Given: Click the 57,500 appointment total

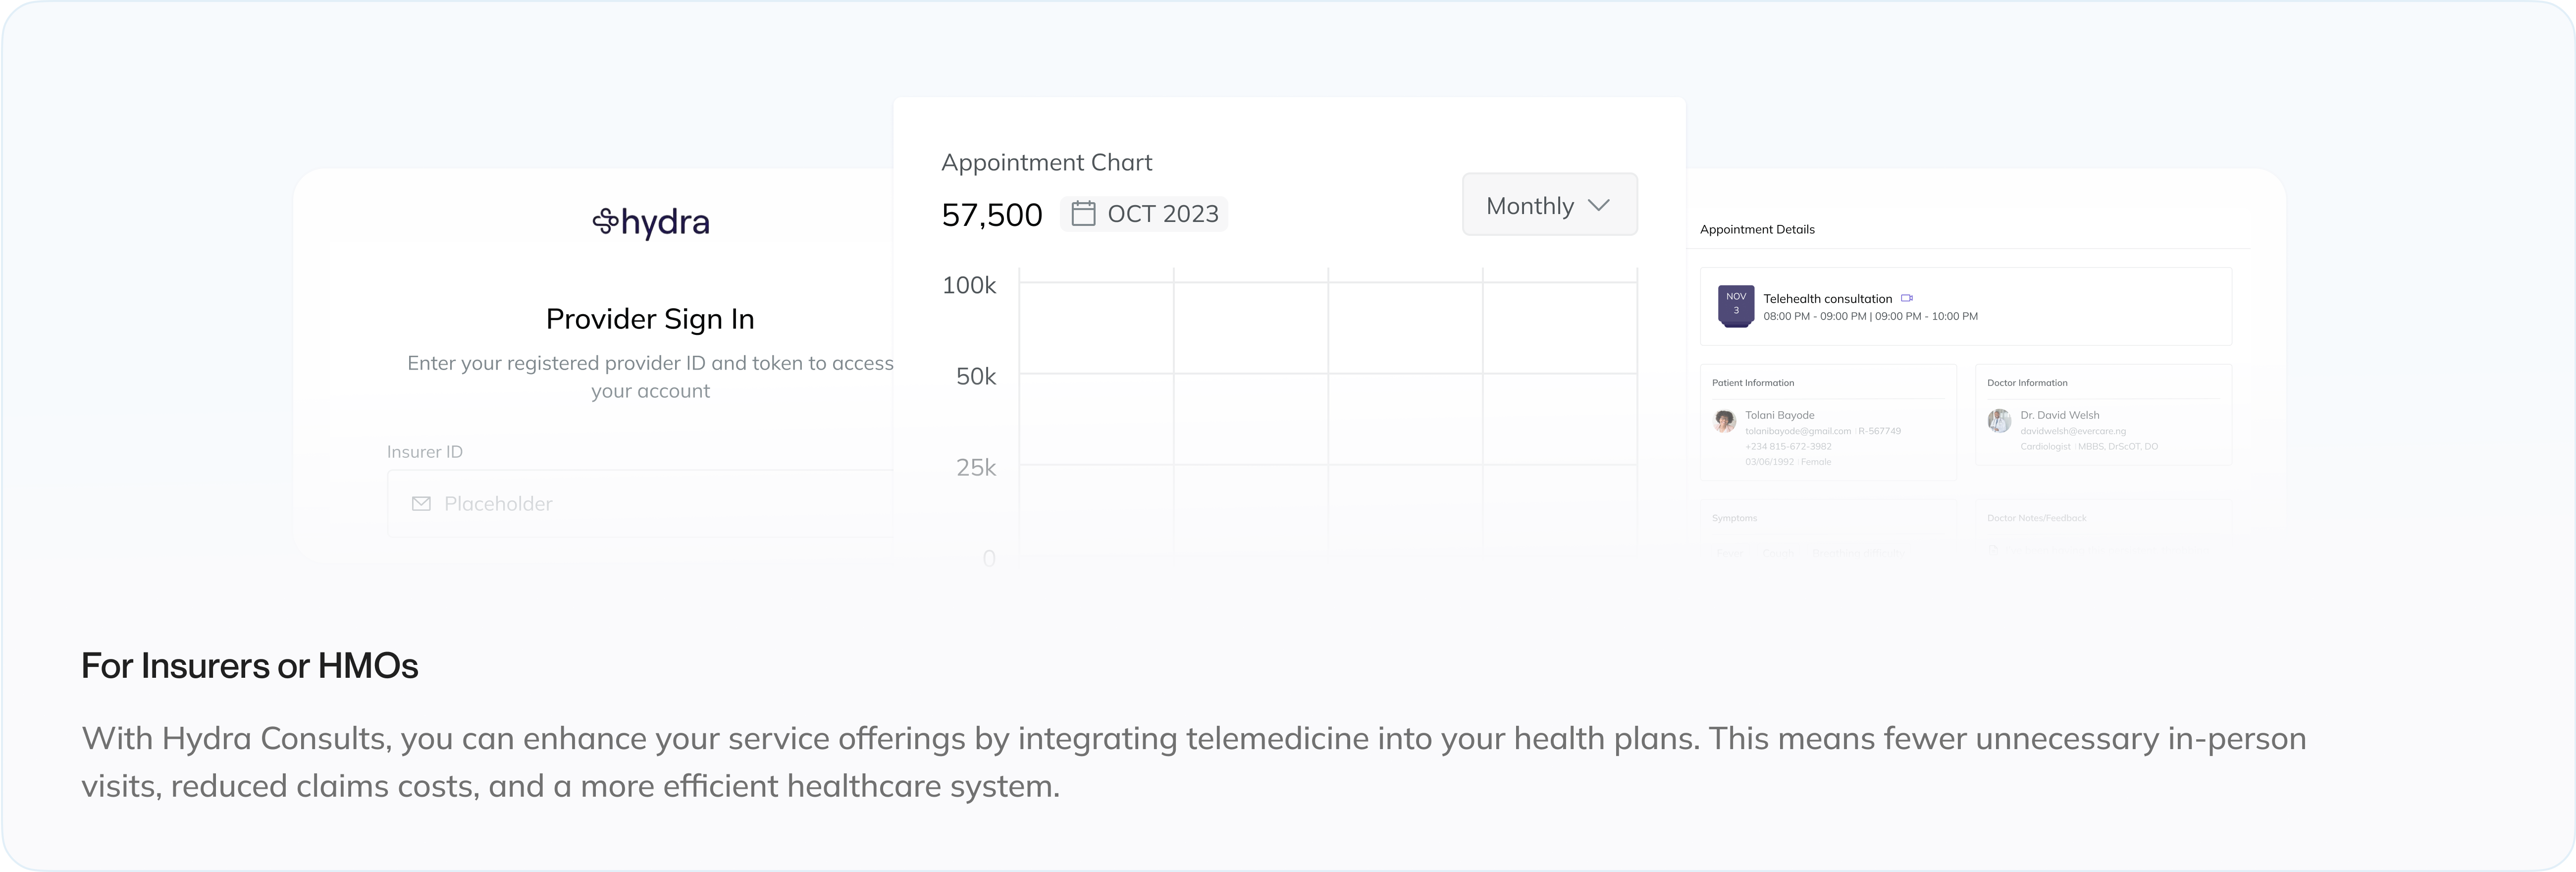Looking at the screenshot, I should tap(992, 215).
